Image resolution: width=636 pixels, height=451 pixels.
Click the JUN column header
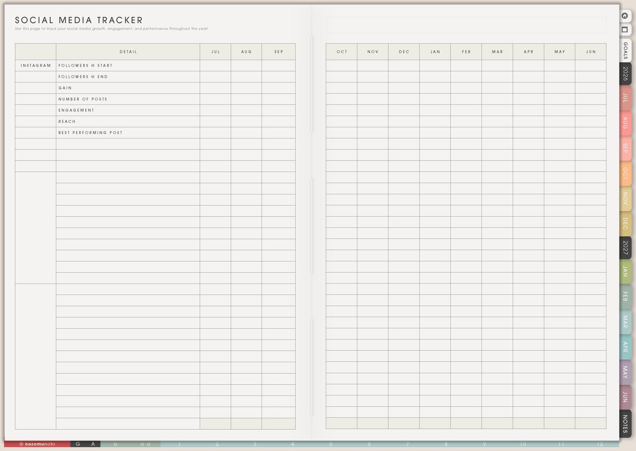click(x=591, y=52)
